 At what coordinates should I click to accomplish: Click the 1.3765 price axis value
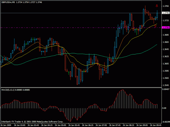click(166, 6)
